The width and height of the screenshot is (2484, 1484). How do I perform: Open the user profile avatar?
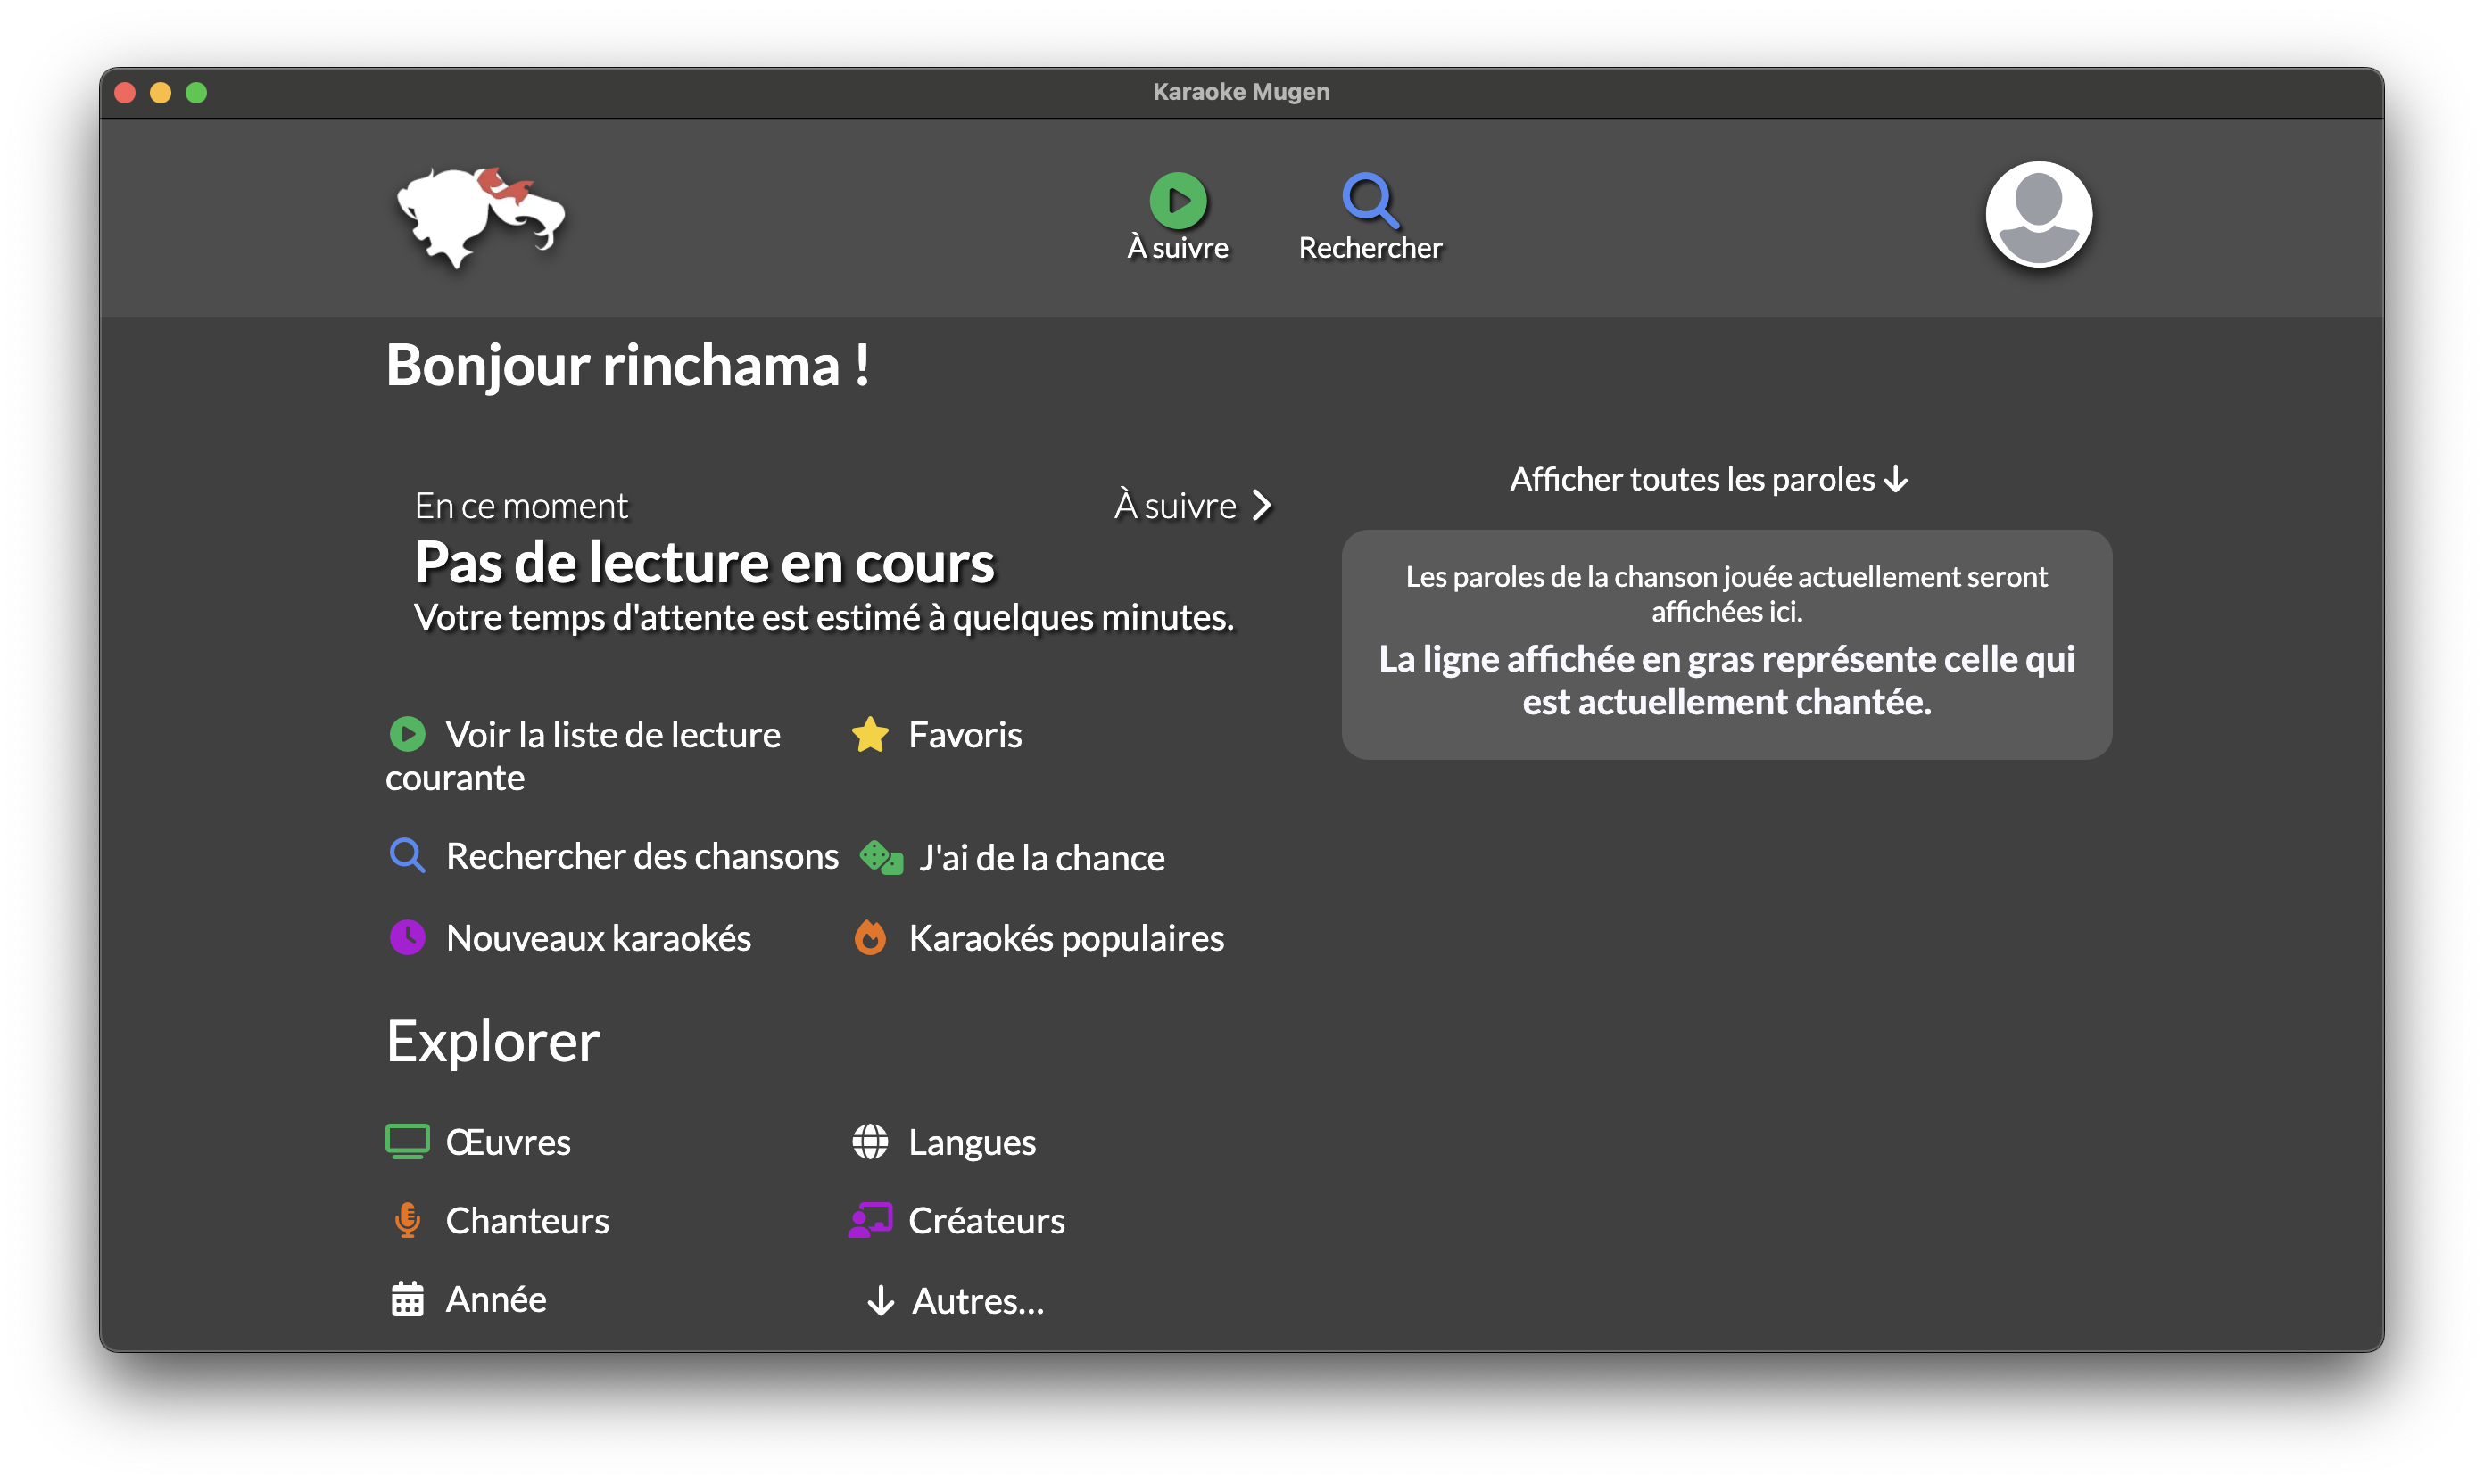[x=2038, y=216]
